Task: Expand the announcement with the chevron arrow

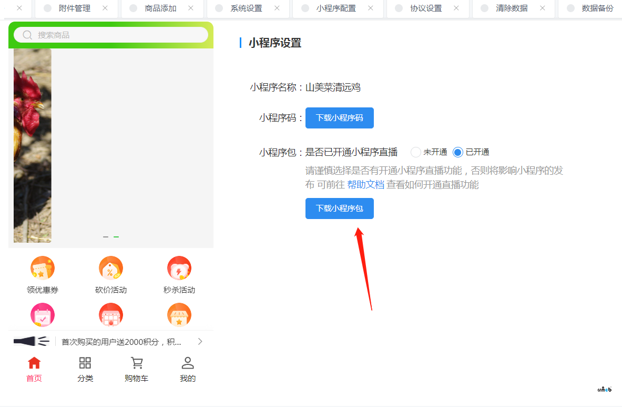Action: coord(200,341)
